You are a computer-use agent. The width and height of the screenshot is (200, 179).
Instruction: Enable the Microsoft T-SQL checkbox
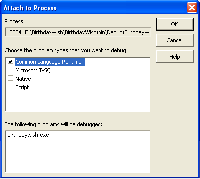click(10, 70)
